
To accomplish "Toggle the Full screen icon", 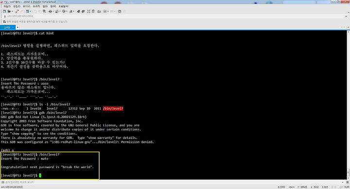I will (x=89, y=11).
